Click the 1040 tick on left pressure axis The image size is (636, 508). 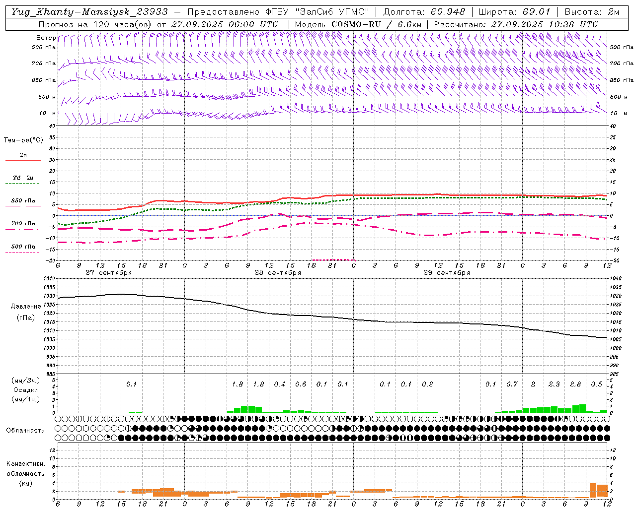(49, 279)
